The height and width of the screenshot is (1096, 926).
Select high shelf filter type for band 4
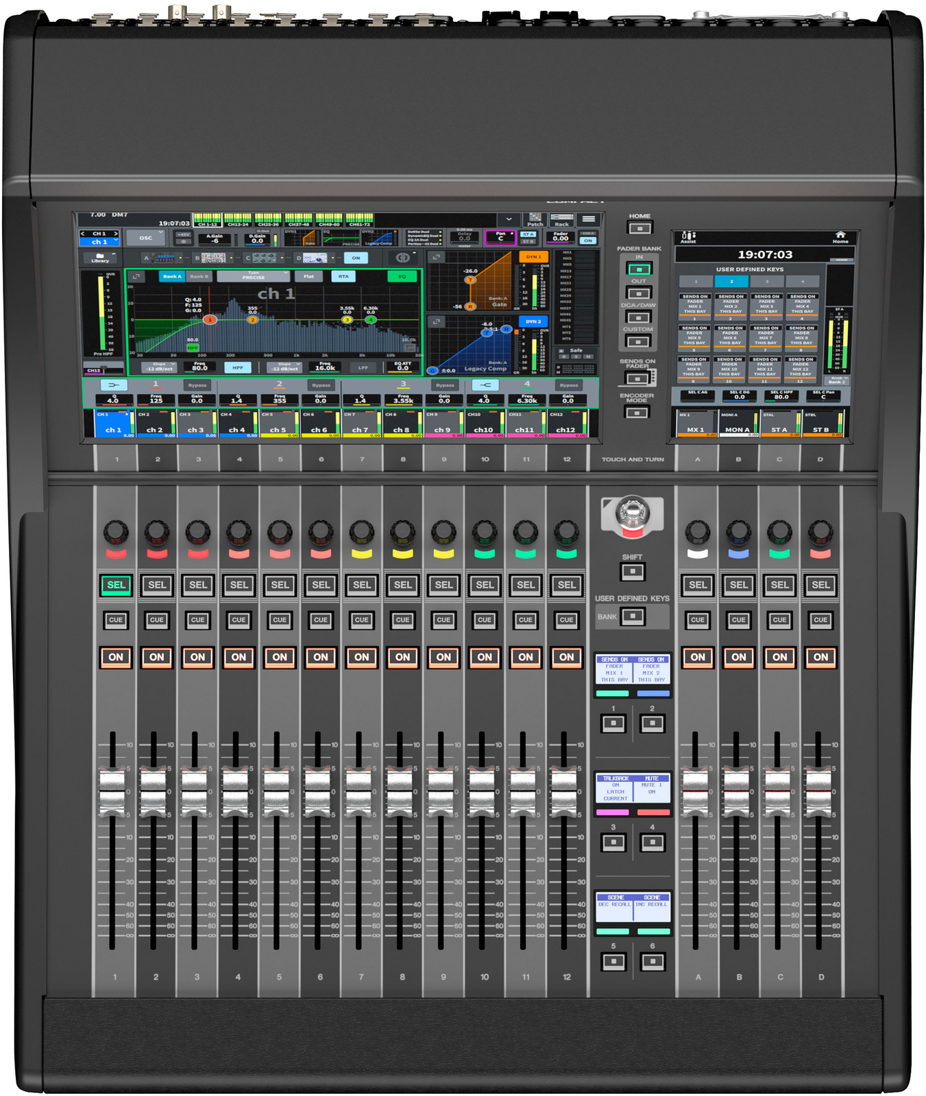(485, 385)
